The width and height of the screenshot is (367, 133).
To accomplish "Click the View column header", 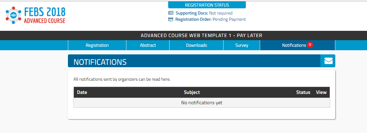I will [321, 92].
